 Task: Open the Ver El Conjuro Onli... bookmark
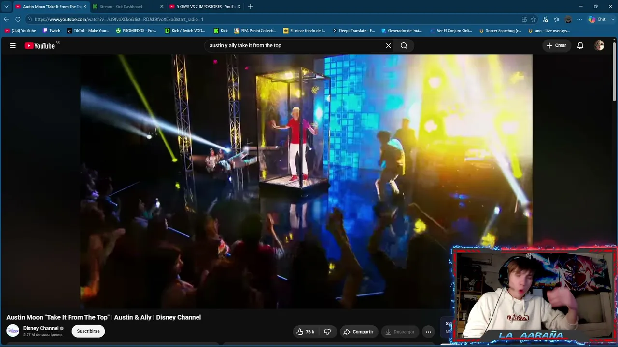450,31
